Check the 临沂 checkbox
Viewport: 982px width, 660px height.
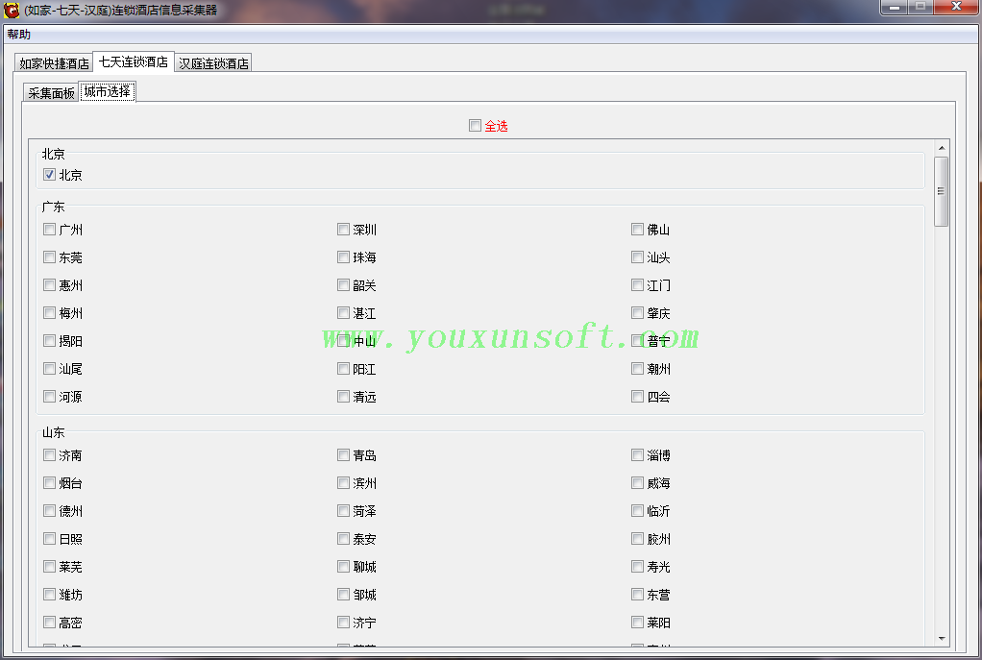(x=638, y=511)
